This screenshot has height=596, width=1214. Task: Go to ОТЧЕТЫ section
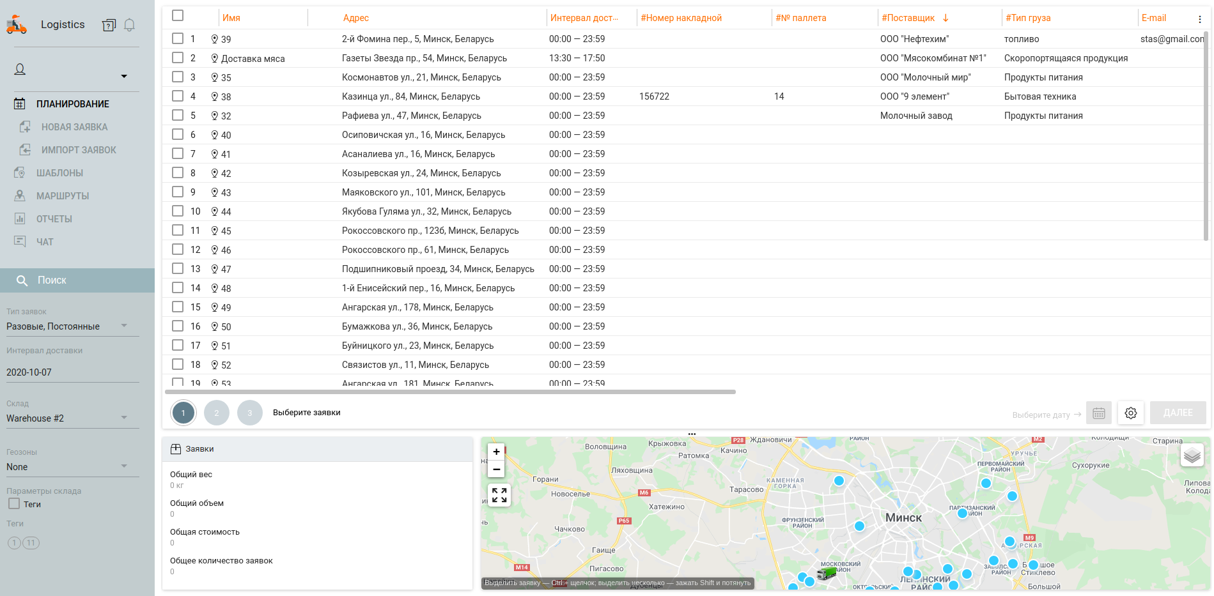coord(54,219)
